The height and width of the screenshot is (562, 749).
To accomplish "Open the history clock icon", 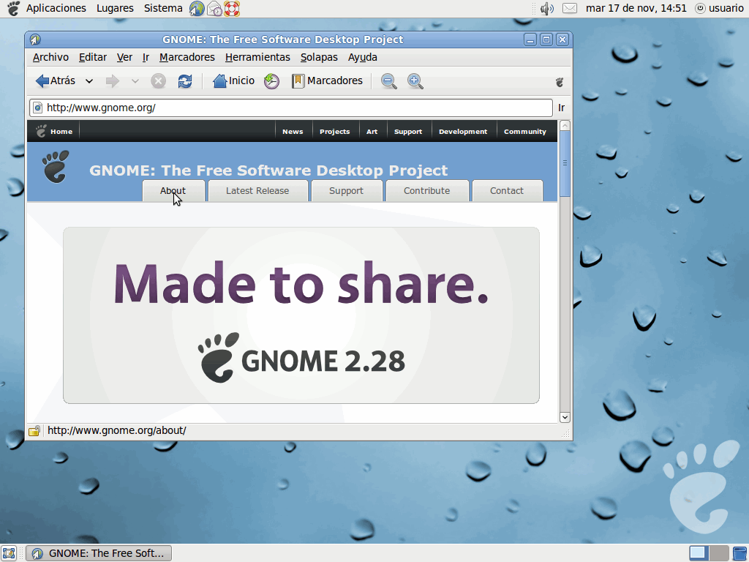I will click(x=271, y=80).
